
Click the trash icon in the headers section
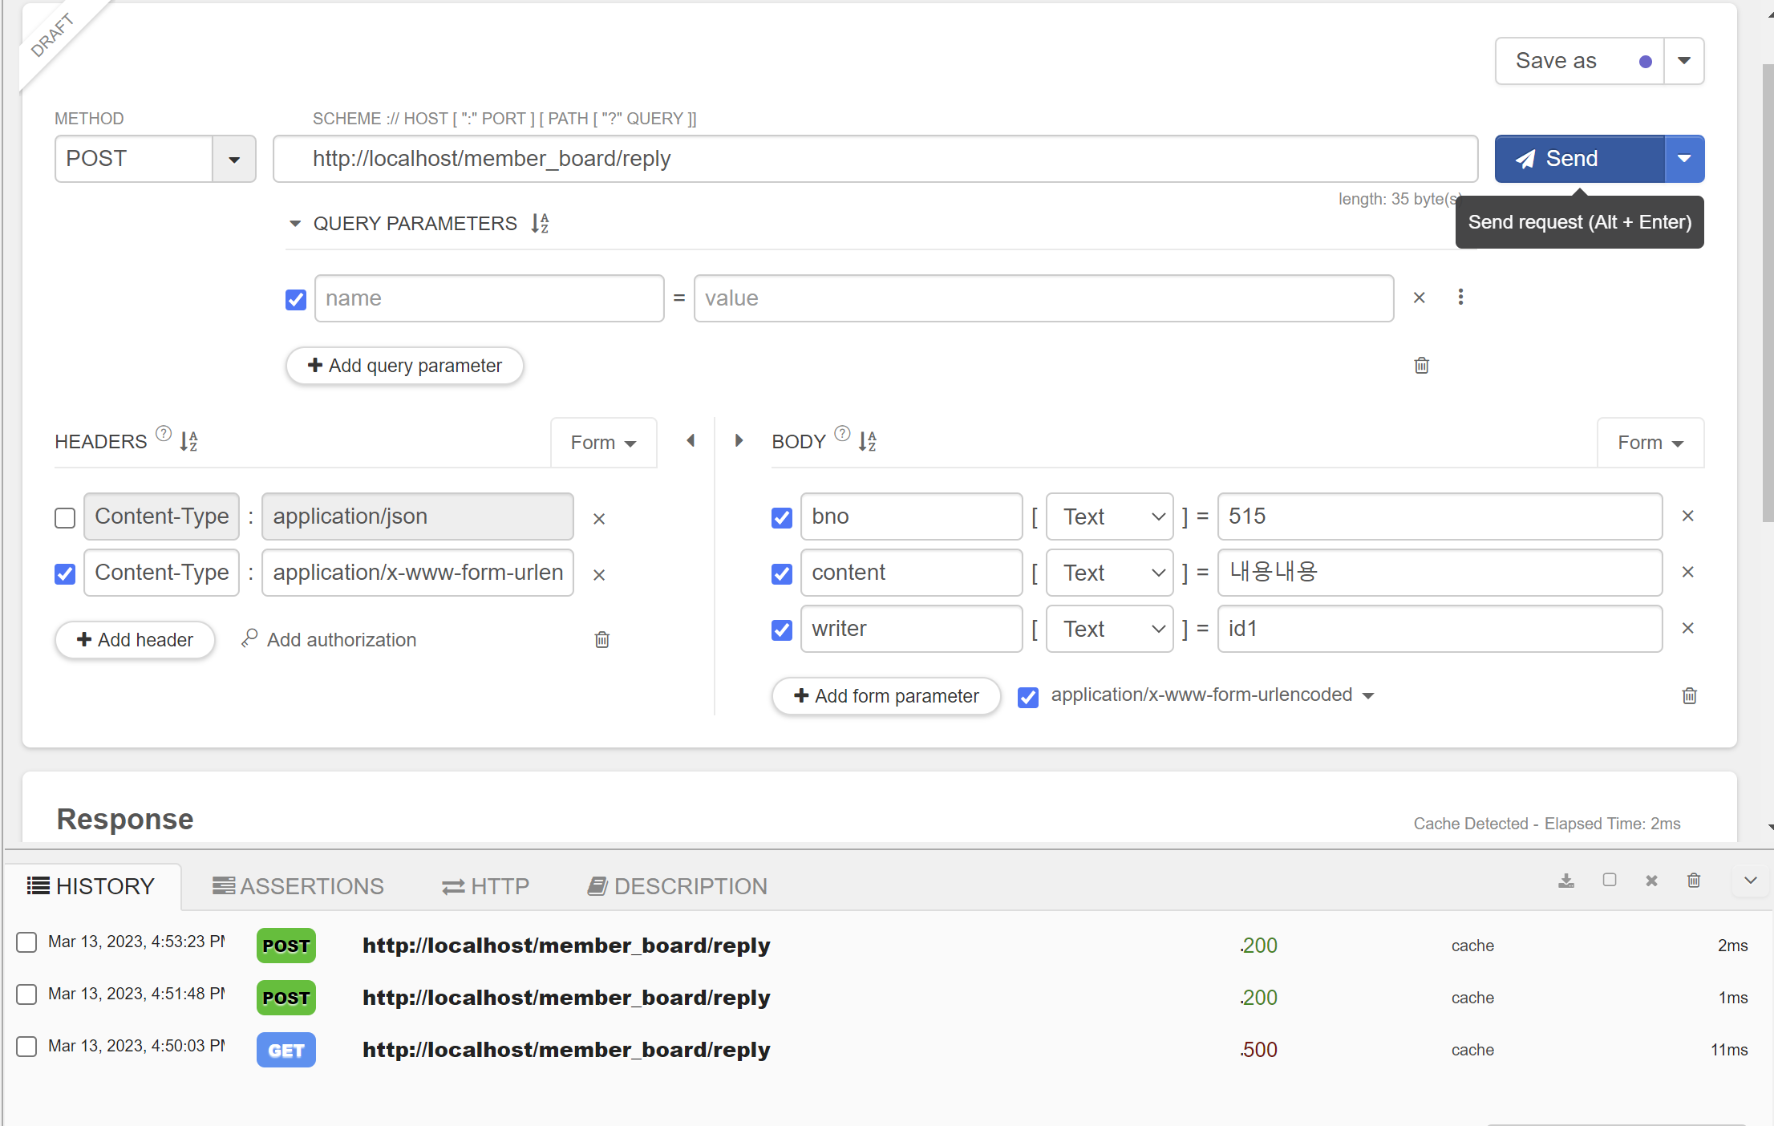click(601, 639)
